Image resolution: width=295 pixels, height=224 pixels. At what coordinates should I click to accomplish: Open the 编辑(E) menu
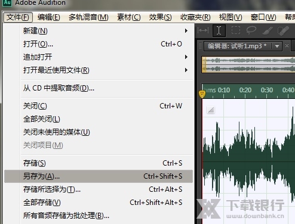[49, 17]
